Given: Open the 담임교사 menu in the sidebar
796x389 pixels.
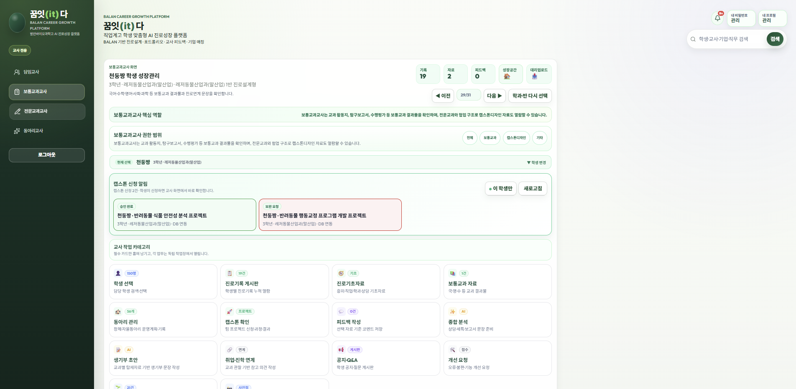Looking at the screenshot, I should click(x=47, y=72).
